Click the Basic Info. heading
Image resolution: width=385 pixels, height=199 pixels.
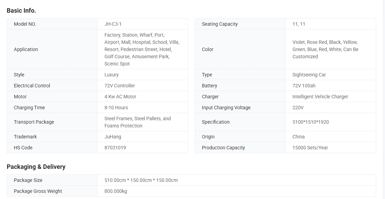click(21, 11)
